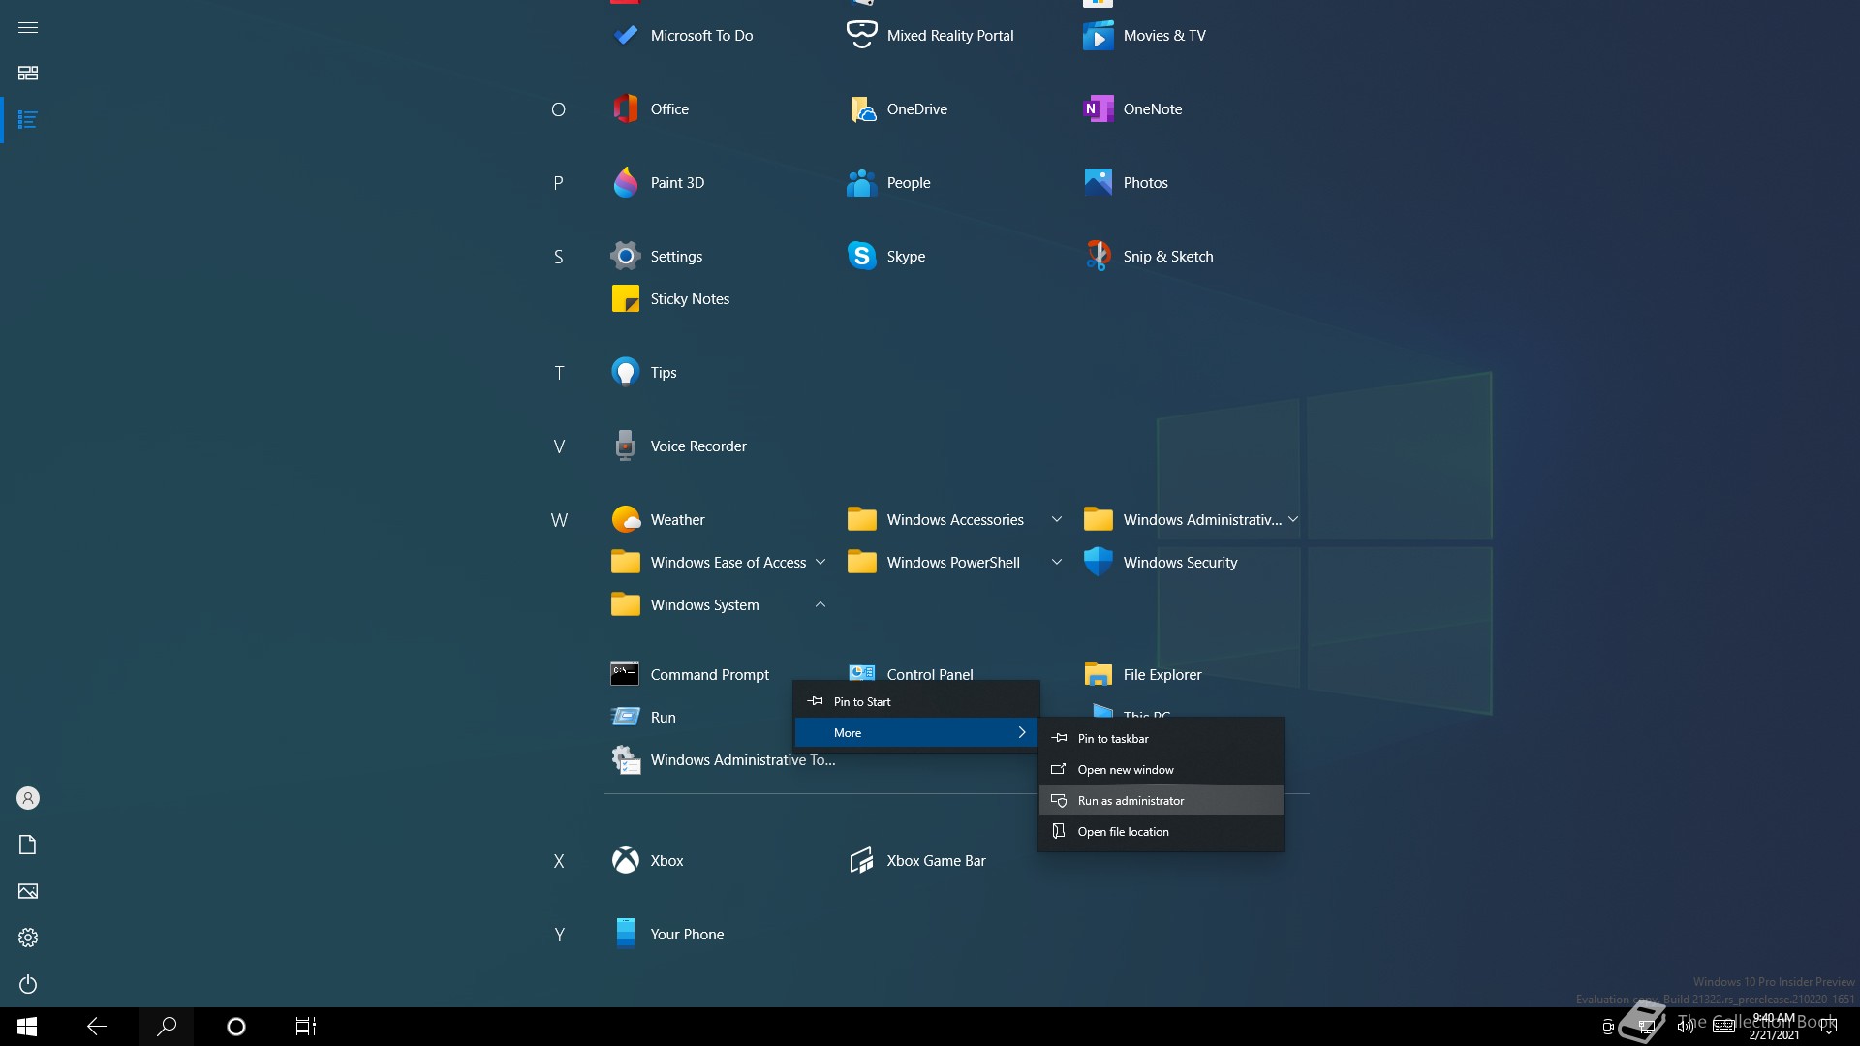Launch the Tips lightbulb icon
Viewport: 1860px width, 1046px height.
point(626,372)
